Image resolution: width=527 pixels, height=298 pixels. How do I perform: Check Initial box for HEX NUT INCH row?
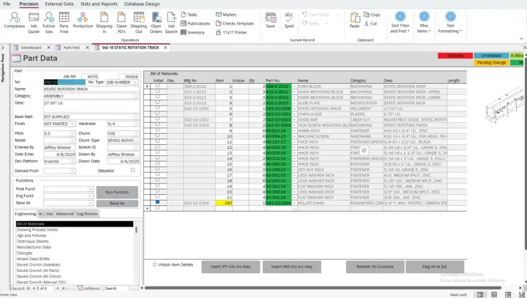point(157,169)
